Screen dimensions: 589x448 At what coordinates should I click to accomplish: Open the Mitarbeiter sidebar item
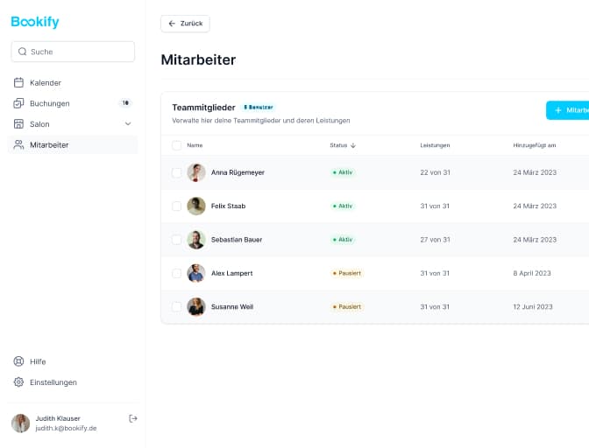point(49,145)
